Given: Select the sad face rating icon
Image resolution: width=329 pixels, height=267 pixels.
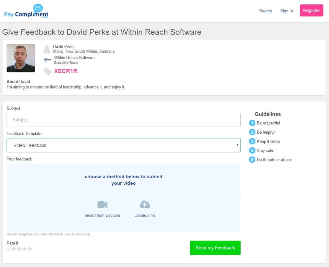Looking at the screenshot, I should point(9,249).
